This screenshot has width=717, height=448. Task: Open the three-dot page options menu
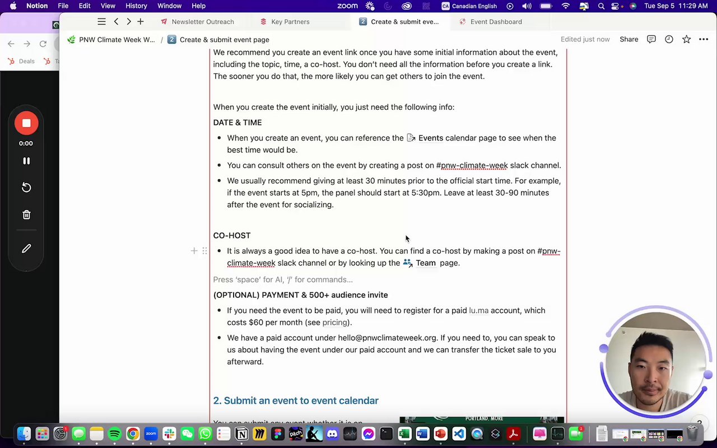[x=704, y=39]
